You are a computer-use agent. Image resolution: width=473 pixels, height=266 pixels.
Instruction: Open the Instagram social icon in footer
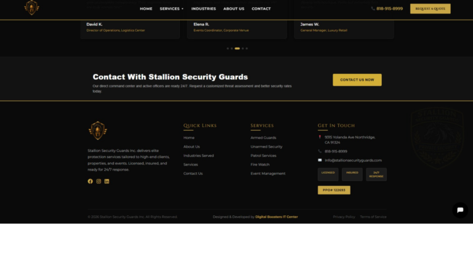[99, 181]
